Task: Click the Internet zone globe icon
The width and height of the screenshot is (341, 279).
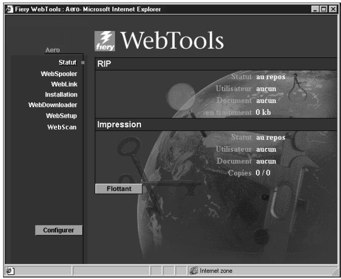Action: pyautogui.click(x=193, y=271)
